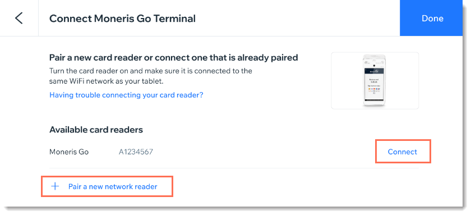
Task: Click the blue Done button
Action: pyautogui.click(x=432, y=19)
